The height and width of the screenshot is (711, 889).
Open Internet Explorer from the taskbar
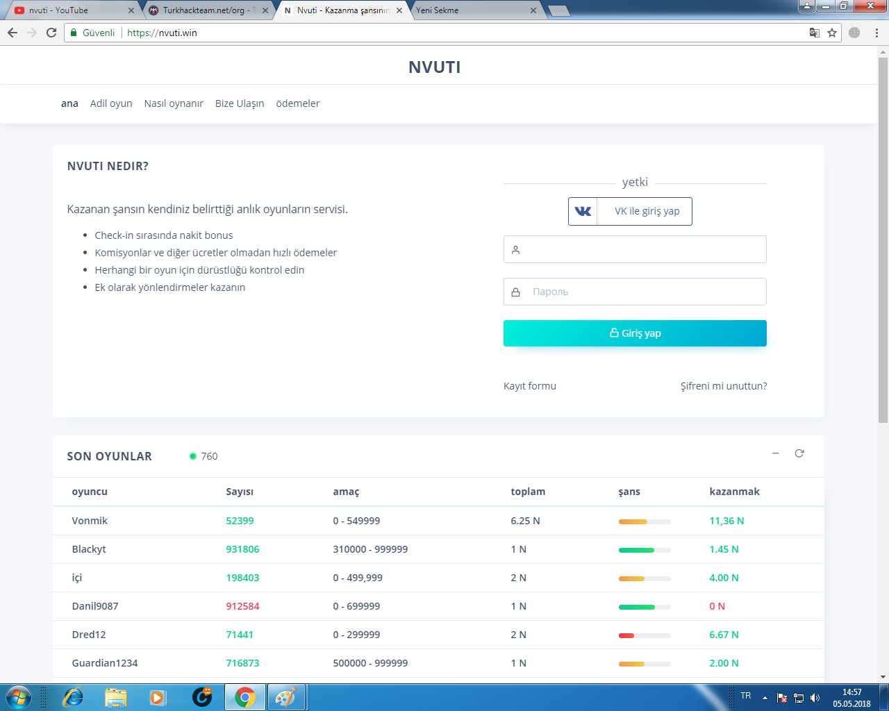pyautogui.click(x=72, y=696)
